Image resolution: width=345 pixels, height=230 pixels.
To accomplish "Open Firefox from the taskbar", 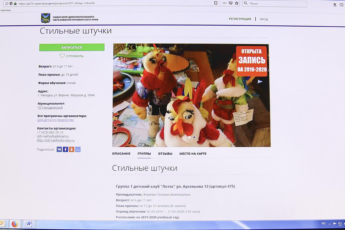I will [x=14, y=224].
